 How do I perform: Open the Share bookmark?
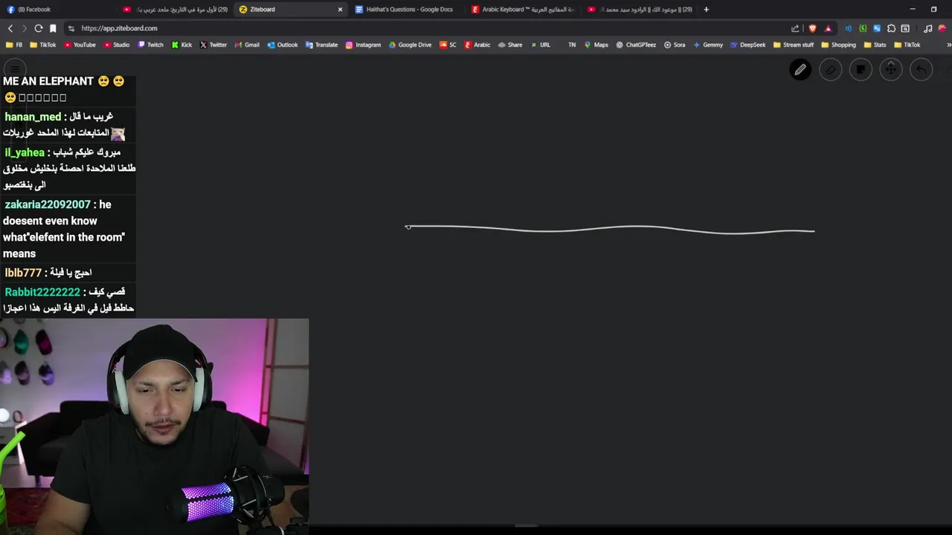pos(510,45)
